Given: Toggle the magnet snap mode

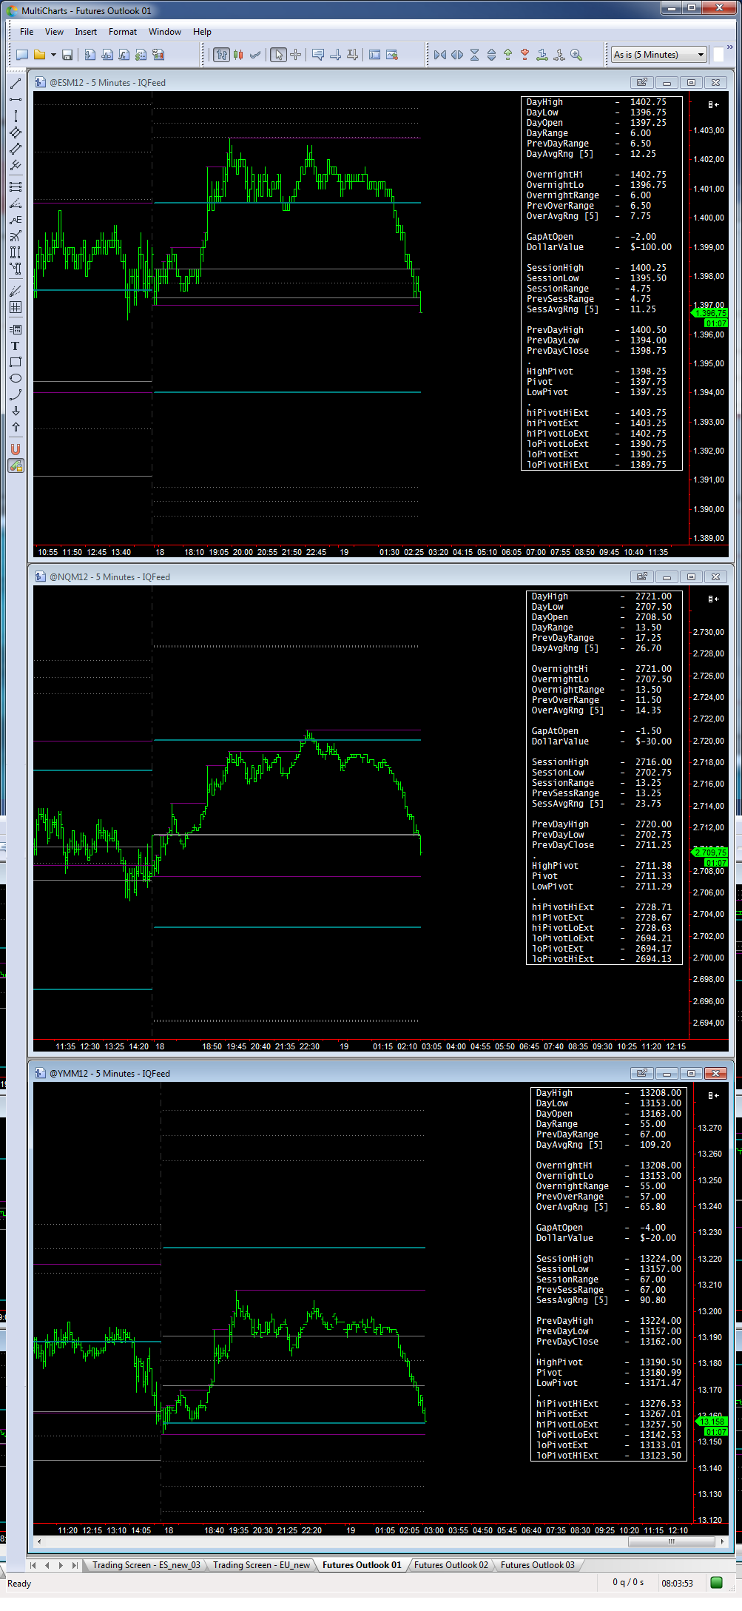Looking at the screenshot, I should click(16, 449).
